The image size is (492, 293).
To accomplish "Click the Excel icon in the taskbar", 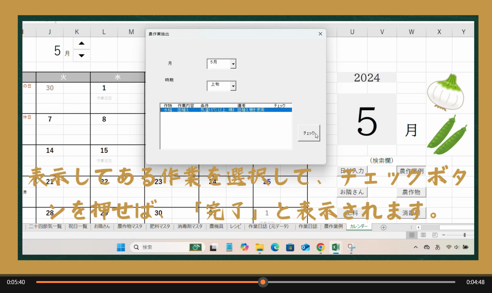I will (x=336, y=247).
